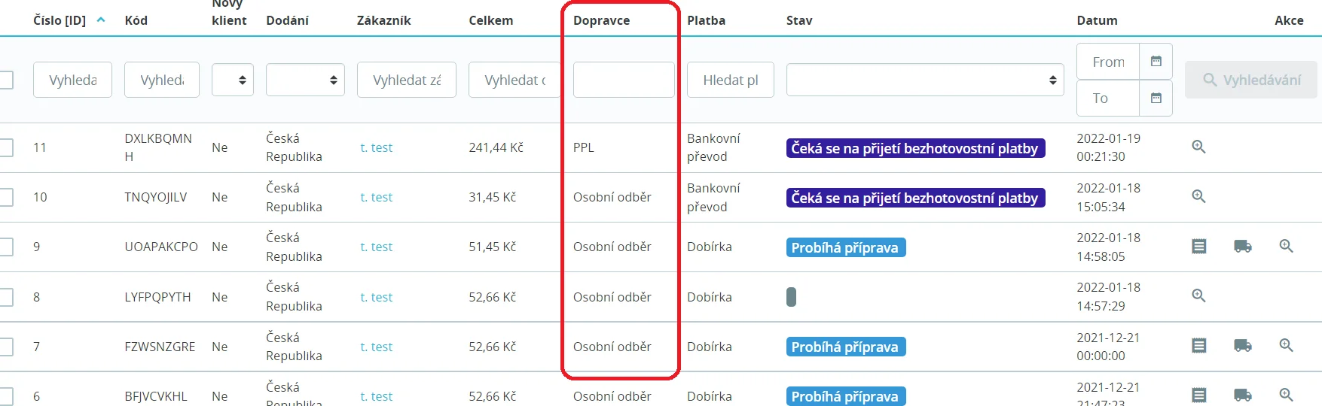Expand the Dodání filter dropdown

coord(305,80)
